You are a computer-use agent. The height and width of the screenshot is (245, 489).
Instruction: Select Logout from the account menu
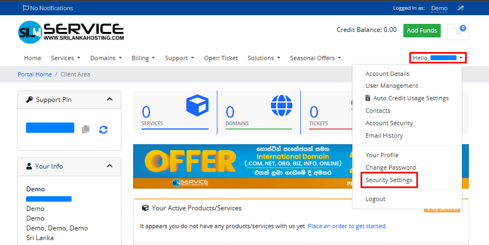tap(375, 199)
